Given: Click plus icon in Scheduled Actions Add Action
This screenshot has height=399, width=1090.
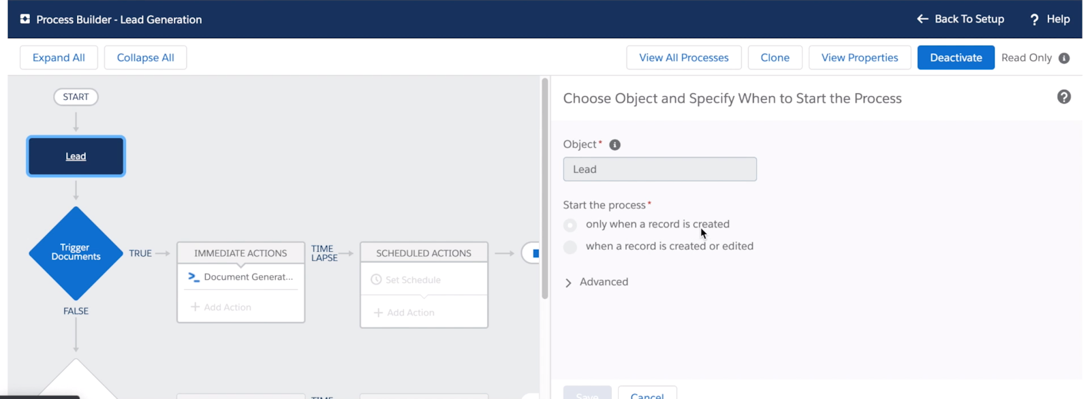Looking at the screenshot, I should point(378,313).
